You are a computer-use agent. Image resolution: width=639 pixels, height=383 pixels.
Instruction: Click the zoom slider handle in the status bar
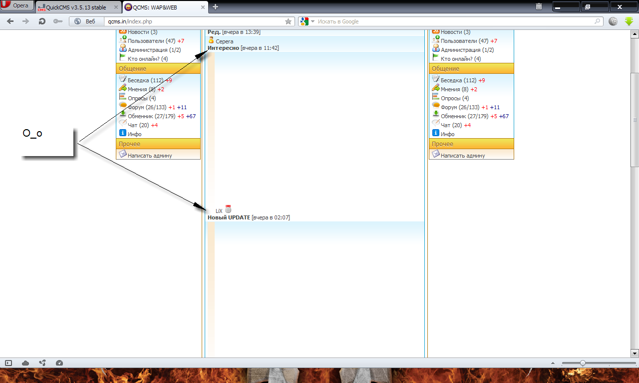click(x=583, y=363)
